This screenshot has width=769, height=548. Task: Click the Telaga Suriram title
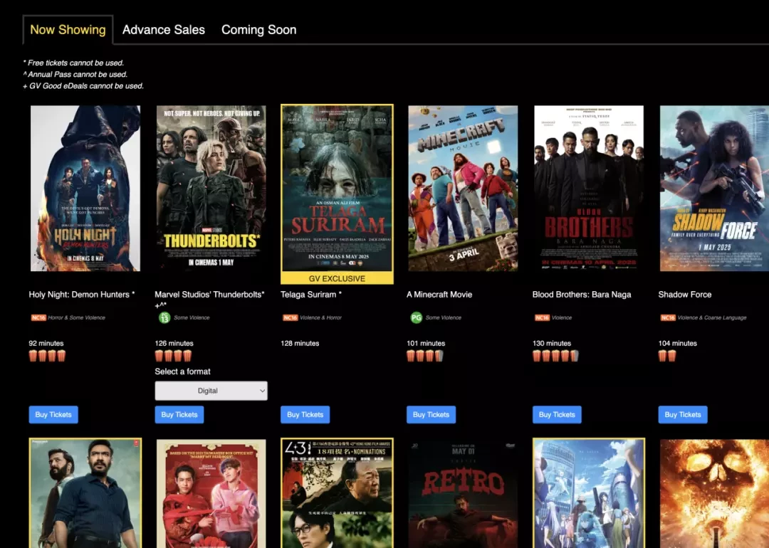tap(311, 295)
